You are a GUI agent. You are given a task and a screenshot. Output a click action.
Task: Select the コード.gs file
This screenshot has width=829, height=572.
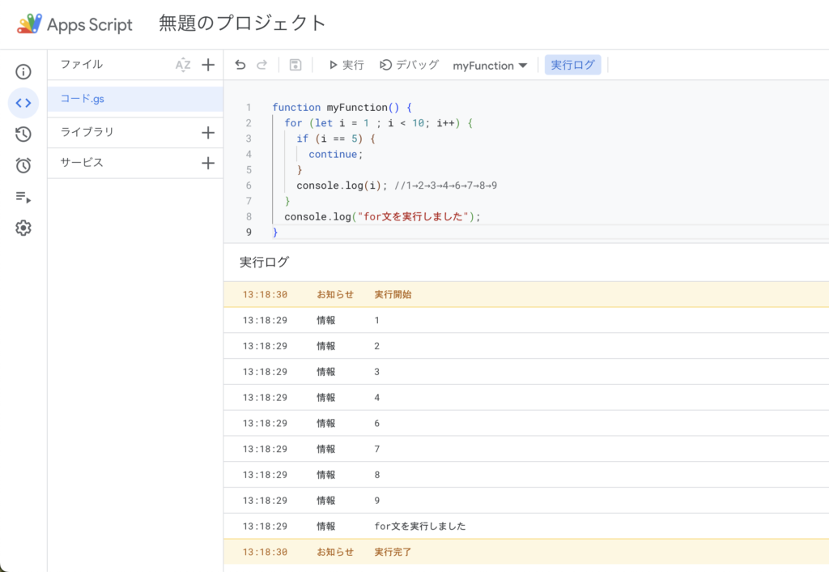coord(83,99)
